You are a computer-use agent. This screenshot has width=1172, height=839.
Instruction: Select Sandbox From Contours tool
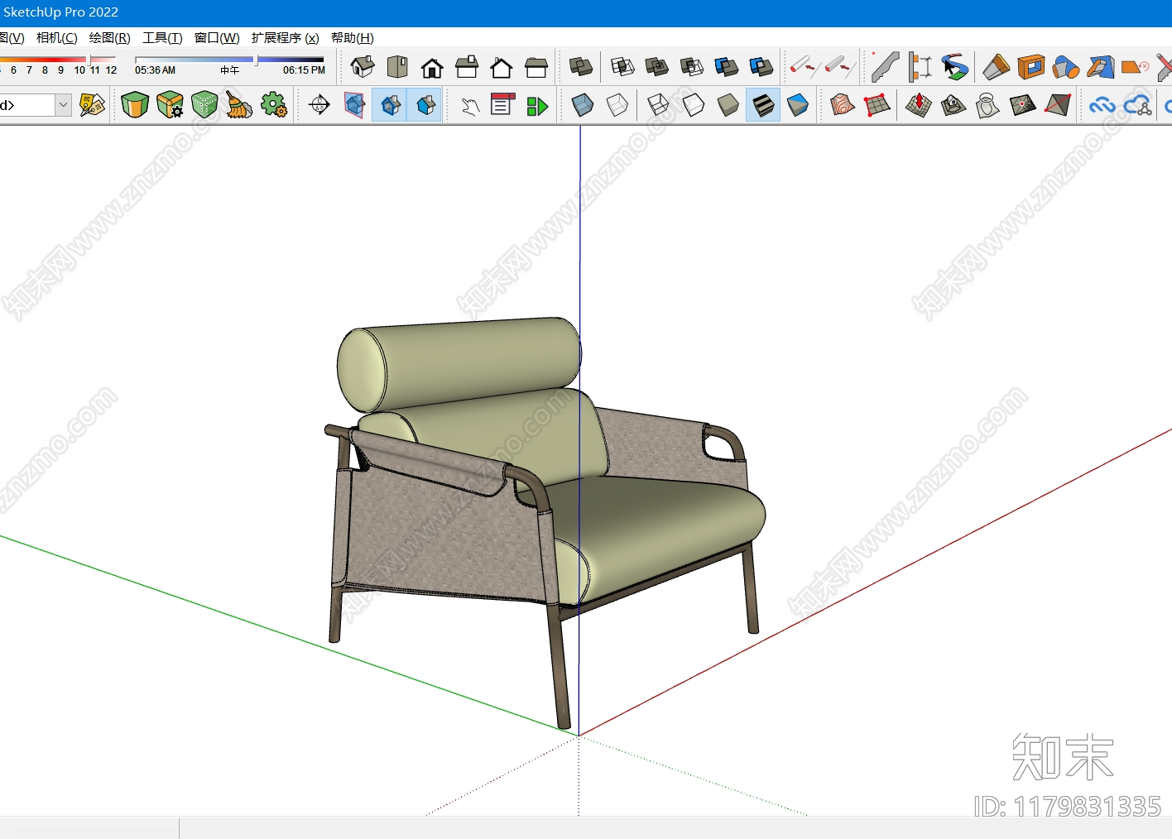[843, 105]
